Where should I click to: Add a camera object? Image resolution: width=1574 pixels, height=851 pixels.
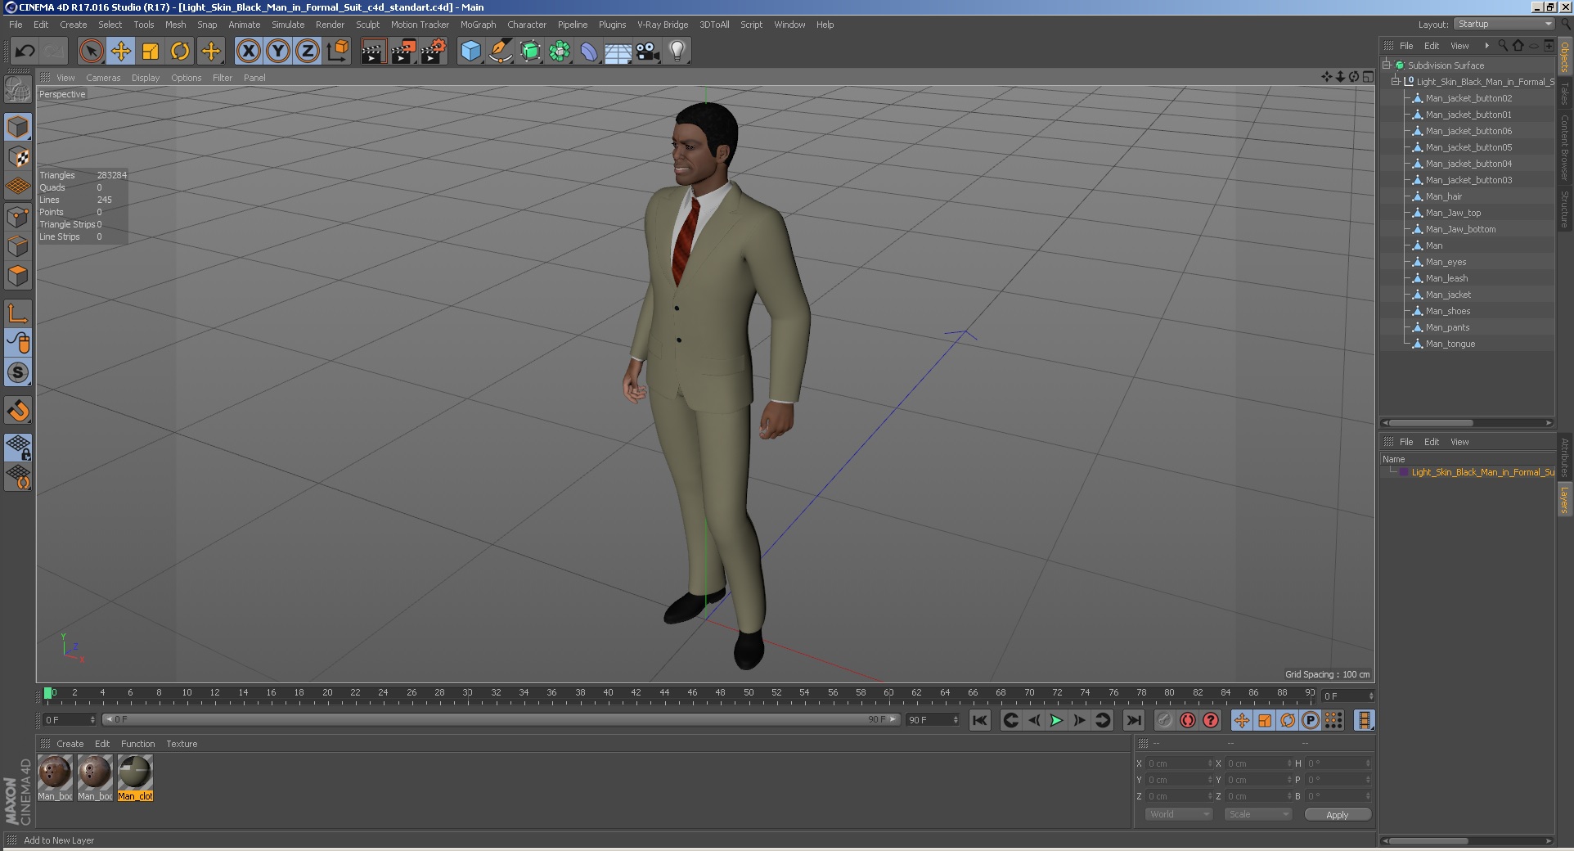point(648,52)
